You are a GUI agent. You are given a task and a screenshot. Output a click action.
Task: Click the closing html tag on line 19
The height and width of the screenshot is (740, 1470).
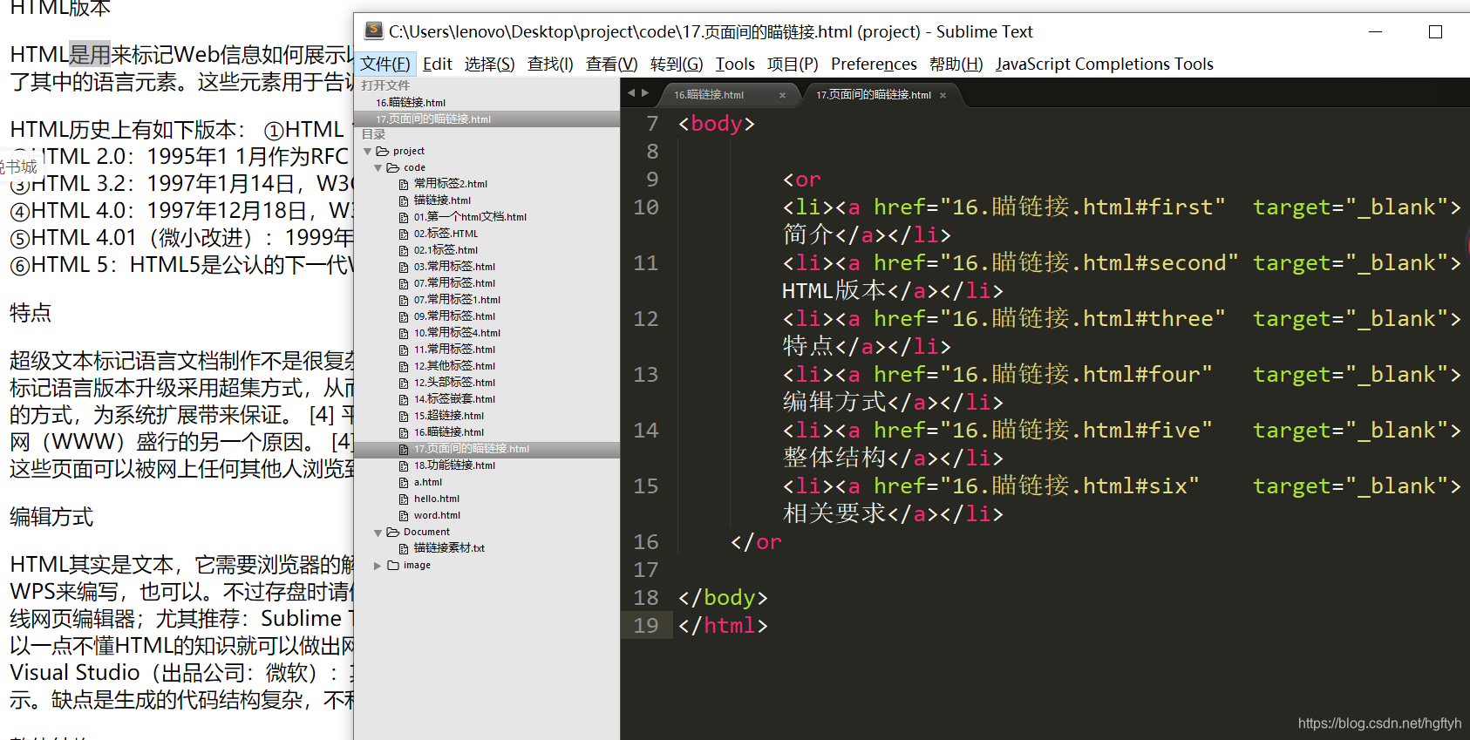[x=723, y=626]
